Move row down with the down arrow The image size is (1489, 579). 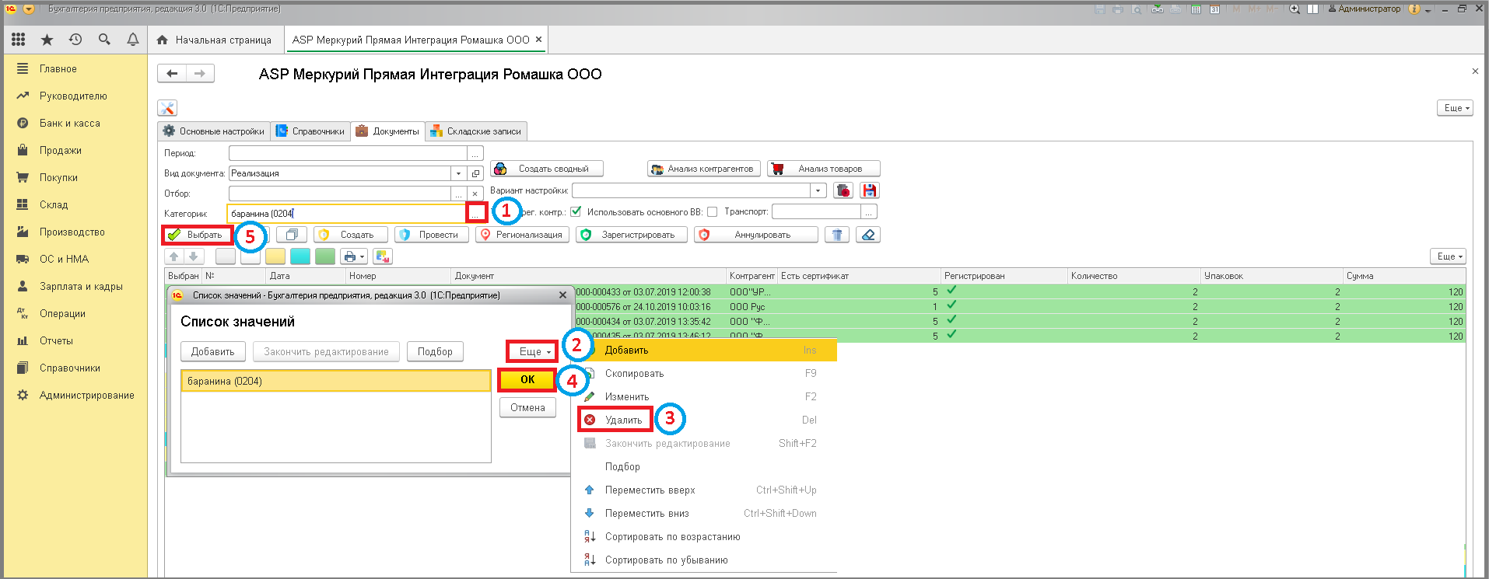pyautogui.click(x=194, y=256)
